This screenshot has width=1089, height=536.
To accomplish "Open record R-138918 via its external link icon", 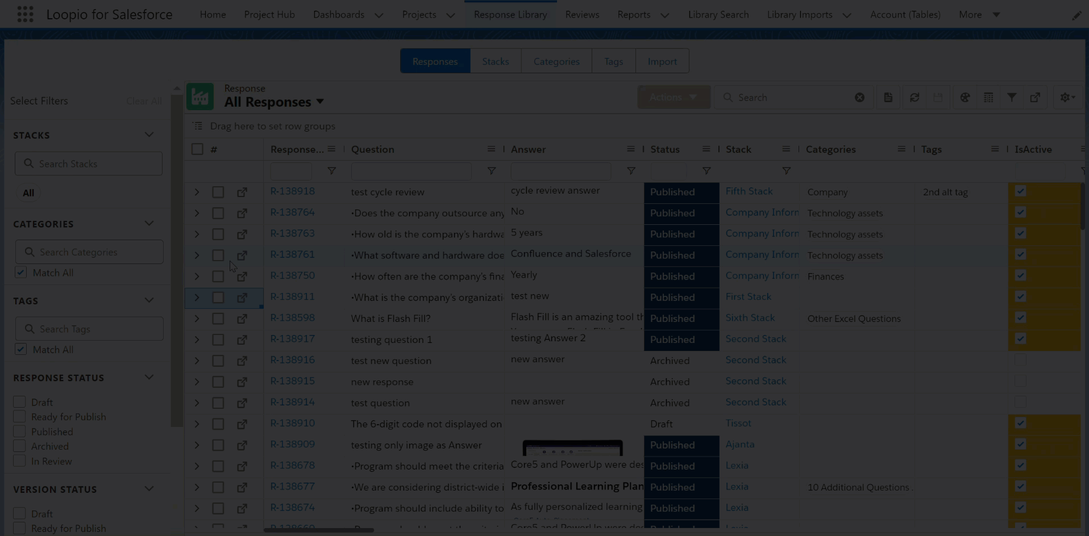I will point(242,192).
